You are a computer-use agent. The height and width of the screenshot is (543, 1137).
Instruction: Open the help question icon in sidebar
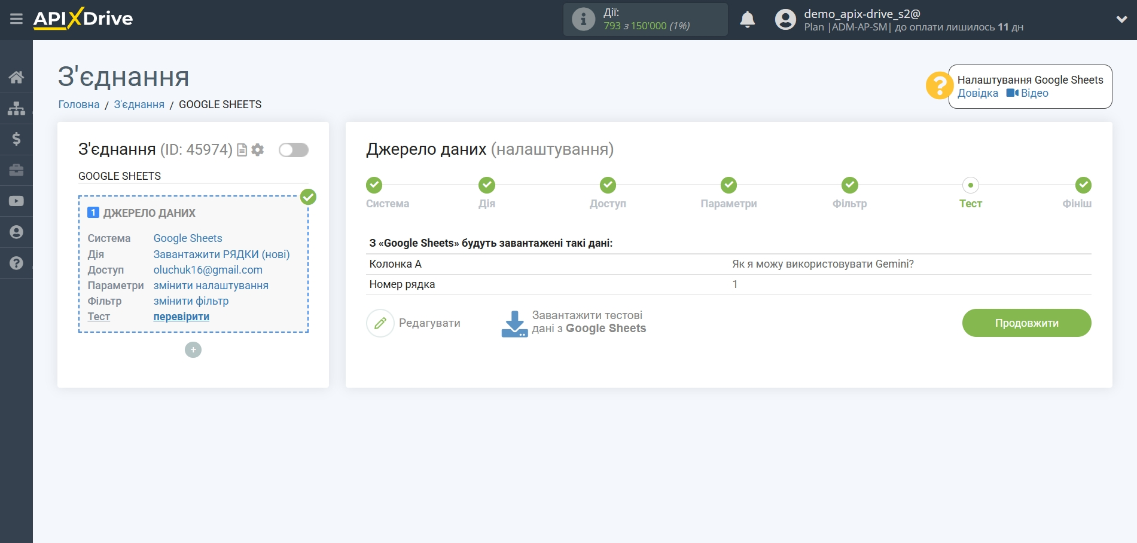(16, 263)
